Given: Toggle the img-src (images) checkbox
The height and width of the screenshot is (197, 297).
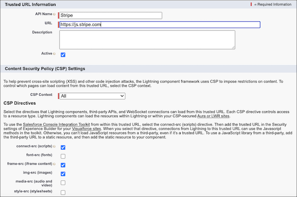Looking at the screenshot, I should [x=63, y=174].
